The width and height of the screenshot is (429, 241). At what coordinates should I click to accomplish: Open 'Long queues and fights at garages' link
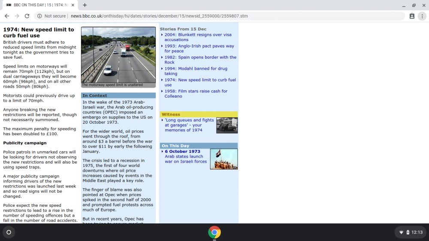coord(189,125)
